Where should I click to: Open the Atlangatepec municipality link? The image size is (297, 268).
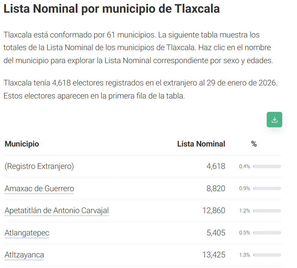point(27,233)
